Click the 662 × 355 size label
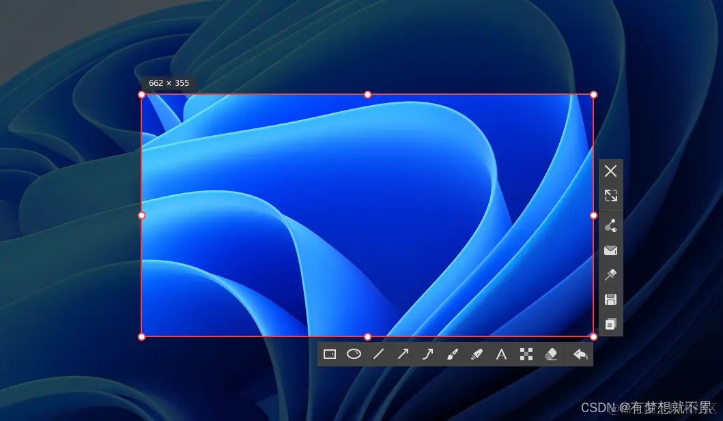Viewport: 723px width, 421px height. pos(169,83)
